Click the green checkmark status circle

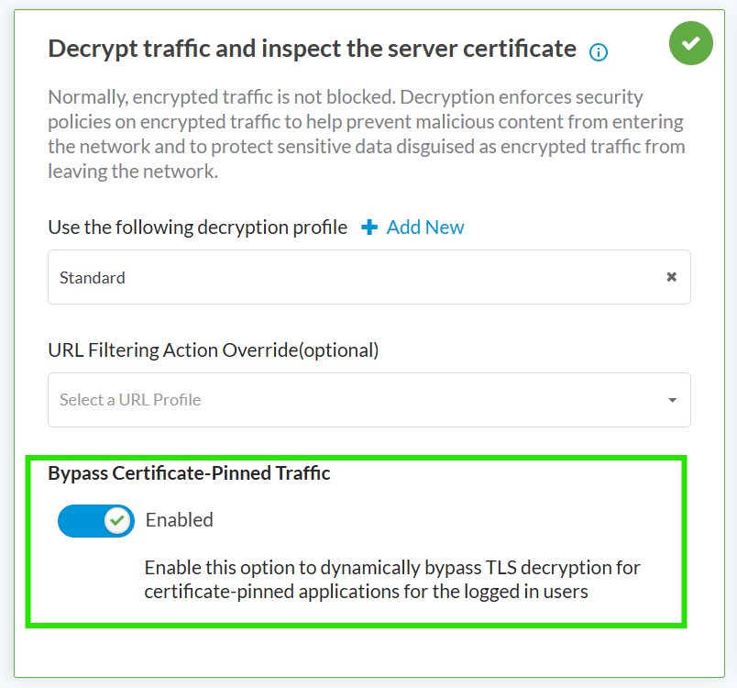(x=691, y=43)
